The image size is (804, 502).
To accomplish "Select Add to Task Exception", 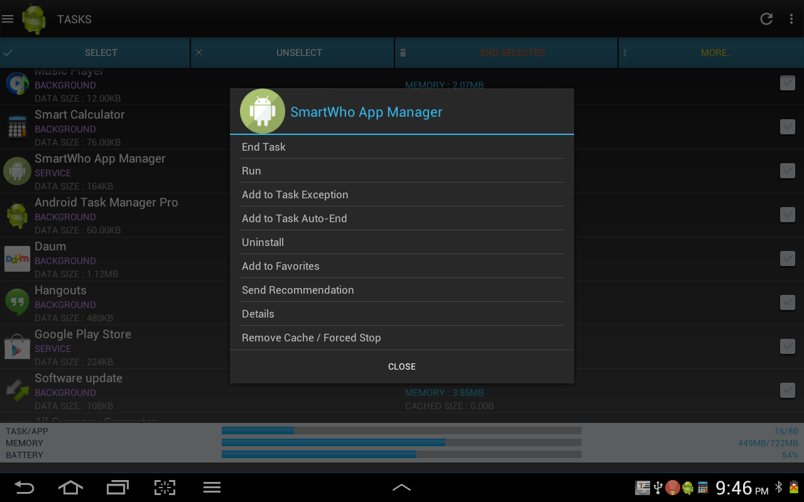I will [402, 195].
